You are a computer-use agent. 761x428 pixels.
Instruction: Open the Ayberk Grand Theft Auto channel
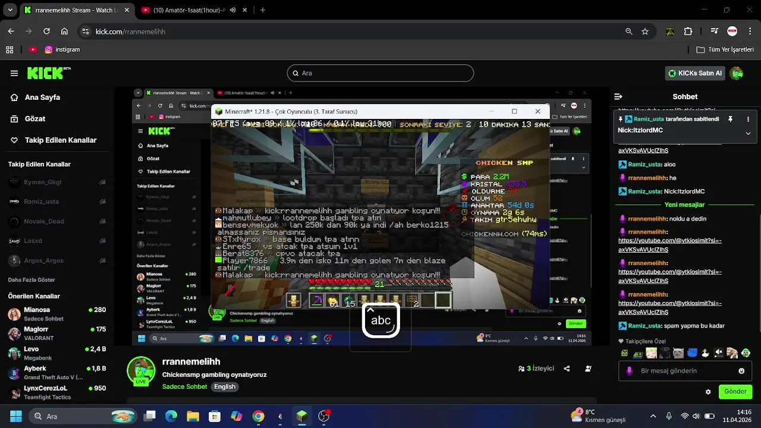coord(57,373)
